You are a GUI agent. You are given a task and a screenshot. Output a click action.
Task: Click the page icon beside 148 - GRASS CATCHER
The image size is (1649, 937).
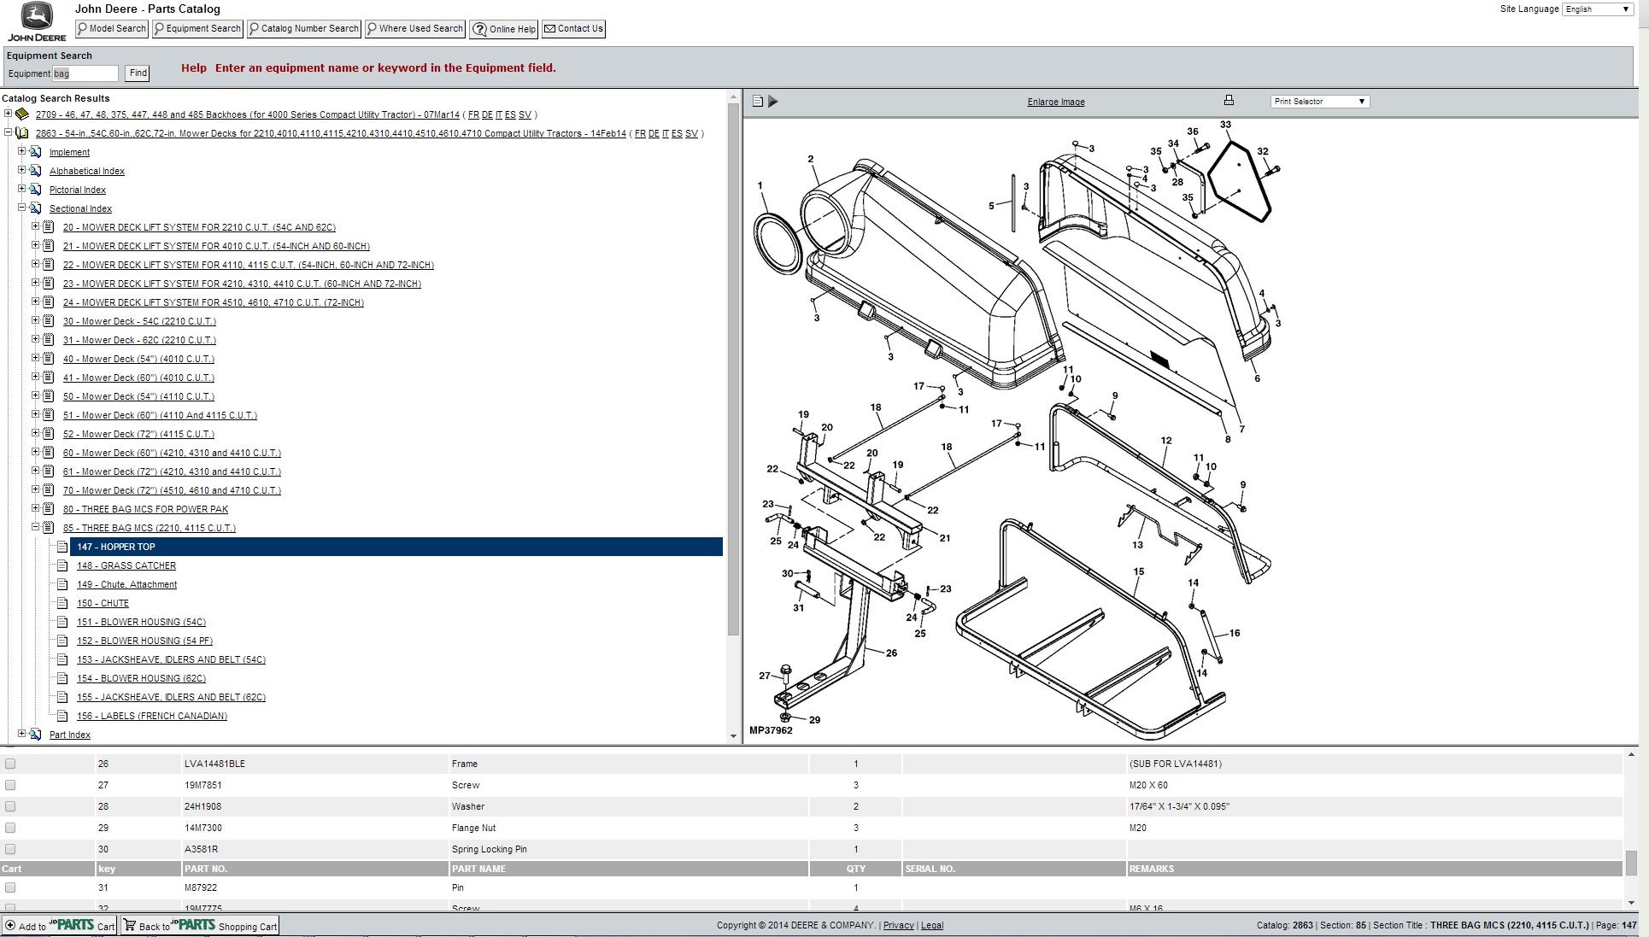click(x=62, y=565)
